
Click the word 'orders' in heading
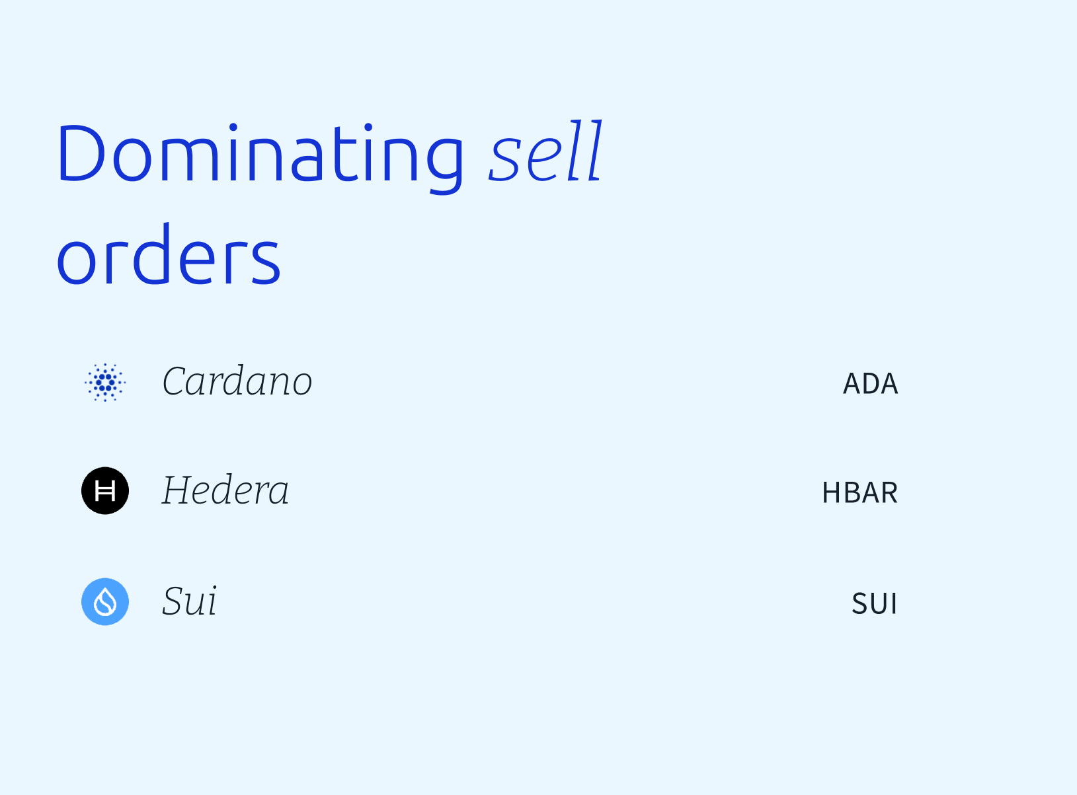[169, 256]
